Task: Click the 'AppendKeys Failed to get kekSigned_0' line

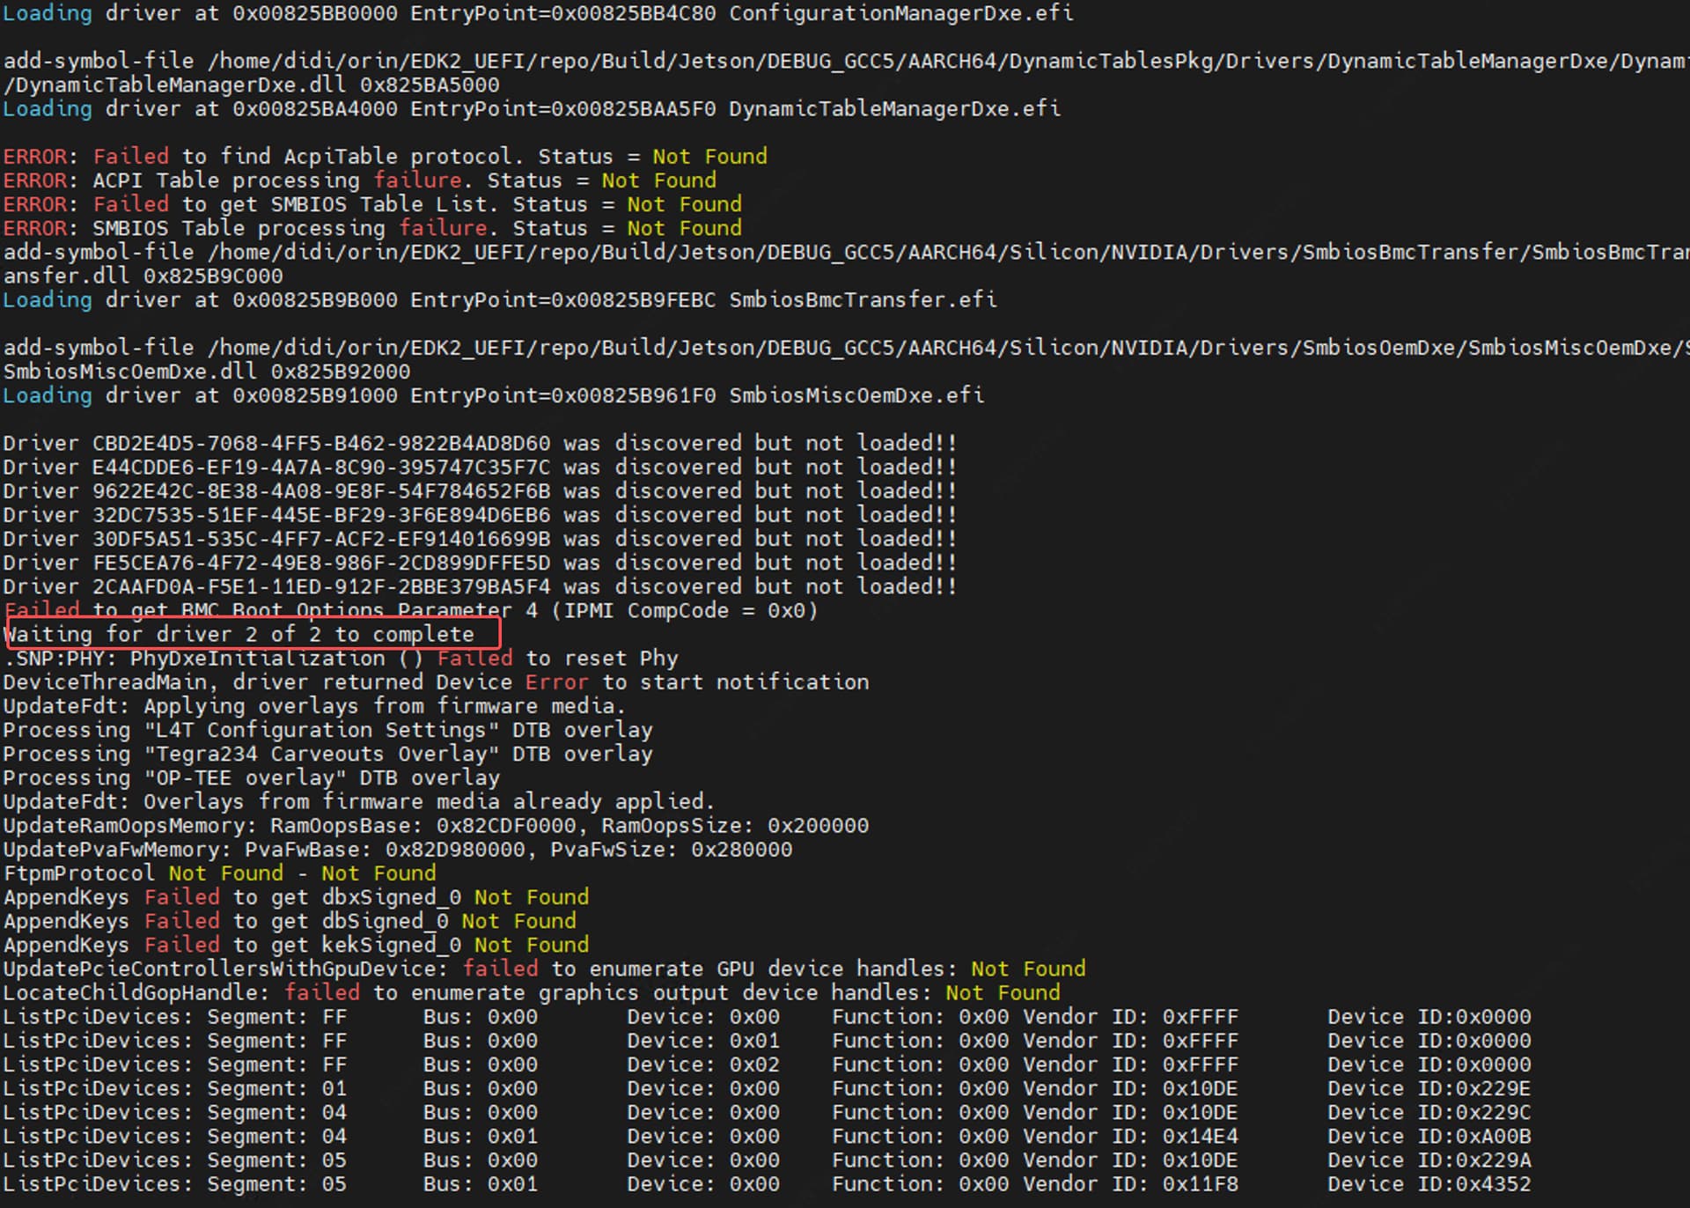Action: (x=296, y=945)
